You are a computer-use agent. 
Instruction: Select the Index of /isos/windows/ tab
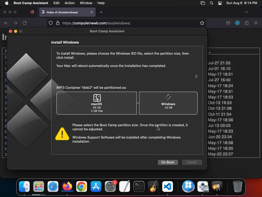[x=67, y=12]
